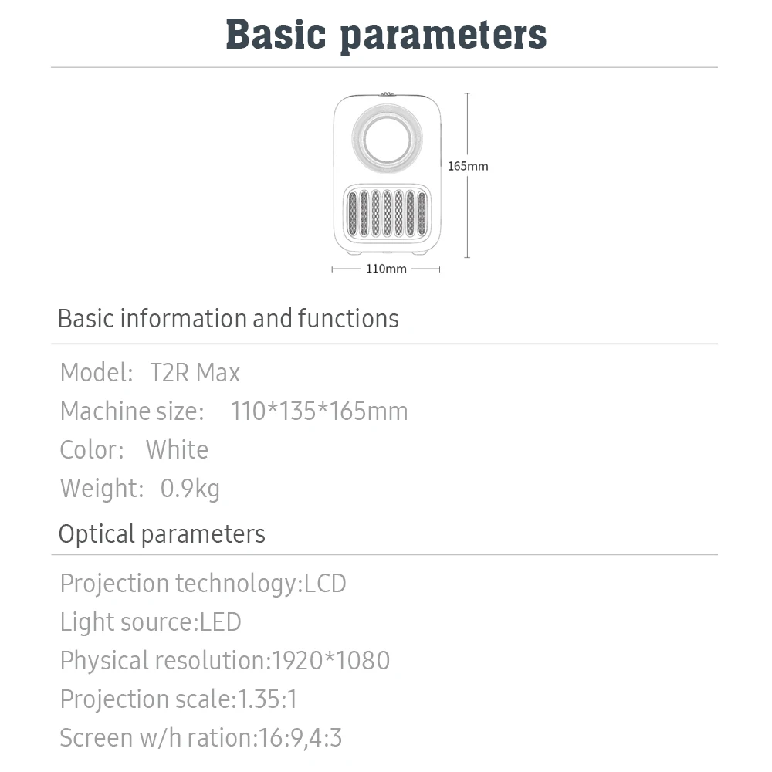Viewport: 772px width, 772px height.
Task: Click the Light source LED line
Action: [x=151, y=621]
